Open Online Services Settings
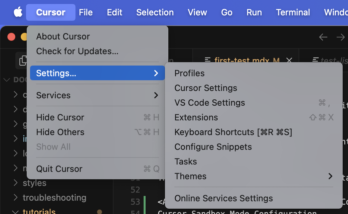The height and width of the screenshot is (214, 348). pyautogui.click(x=254, y=198)
